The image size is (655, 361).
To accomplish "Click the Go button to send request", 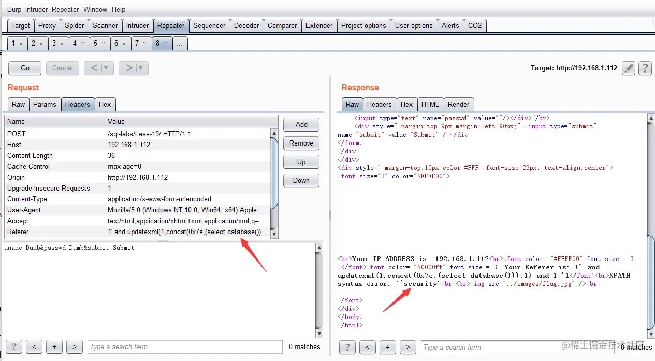I will point(25,68).
